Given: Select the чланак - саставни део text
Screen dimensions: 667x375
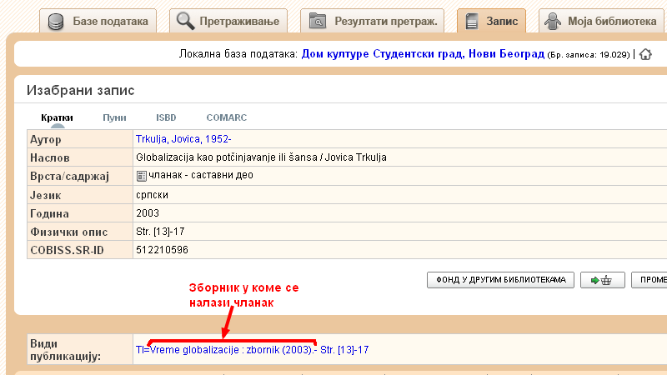Looking at the screenshot, I should click(x=201, y=175).
